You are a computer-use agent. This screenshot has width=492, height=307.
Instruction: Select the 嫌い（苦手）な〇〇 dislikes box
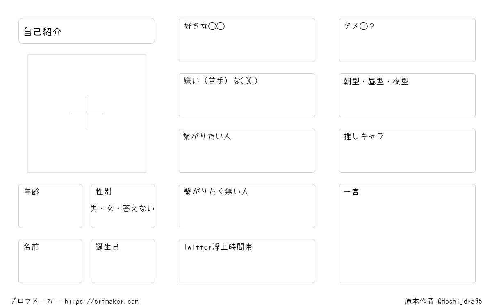point(247,95)
